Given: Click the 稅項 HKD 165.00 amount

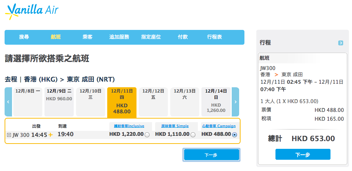Looking at the screenshot, I should tap(329, 119).
